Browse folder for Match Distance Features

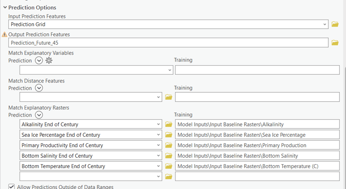click(169, 97)
